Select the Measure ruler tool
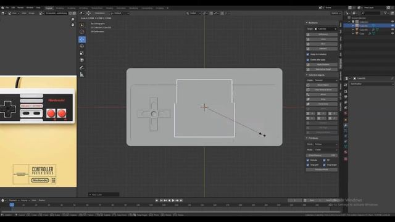Screen dimensions: 395x222 point(82,75)
